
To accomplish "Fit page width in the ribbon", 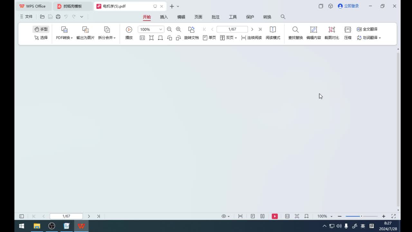I will click(x=160, y=38).
